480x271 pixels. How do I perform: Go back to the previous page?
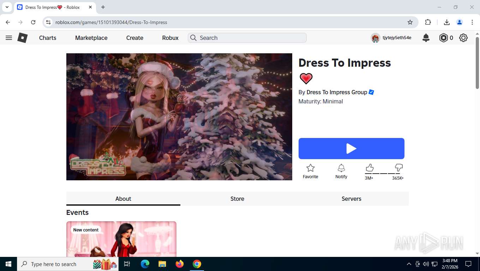tap(8, 22)
